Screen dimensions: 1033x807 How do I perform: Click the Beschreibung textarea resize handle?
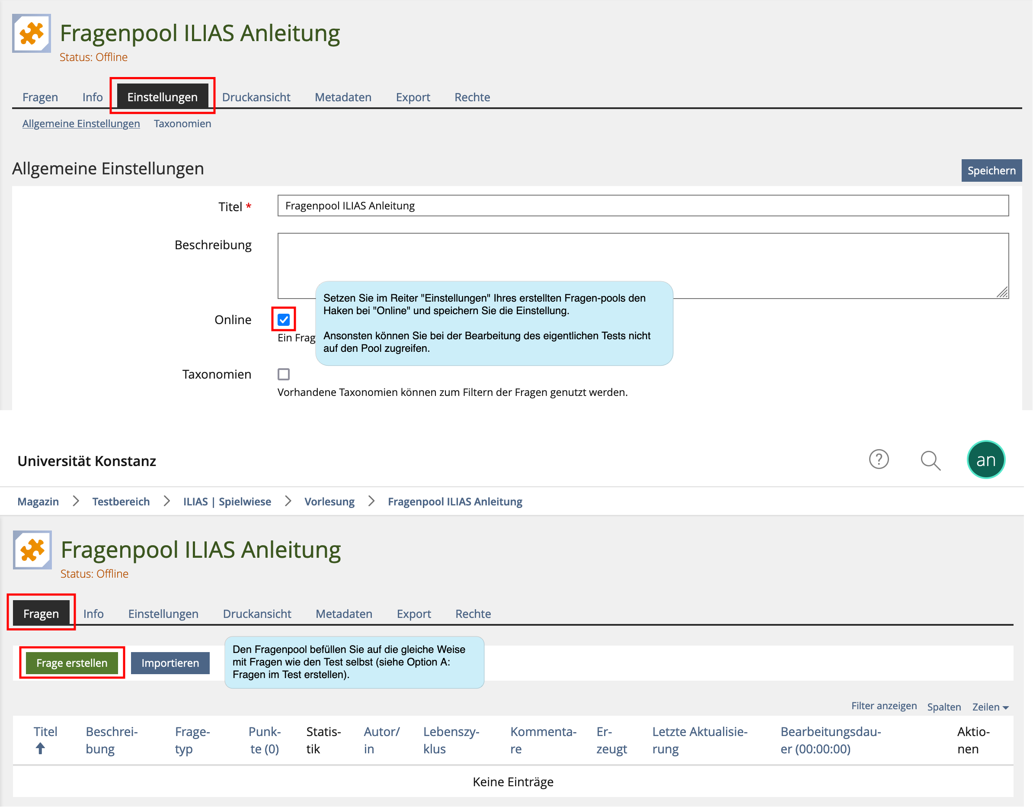pyautogui.click(x=1003, y=293)
